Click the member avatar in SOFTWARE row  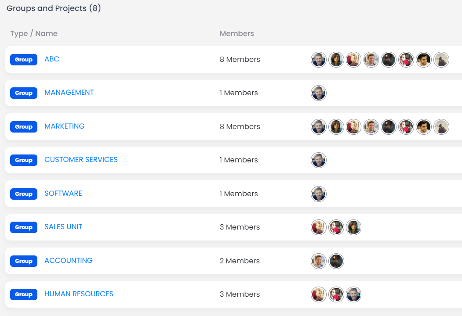[319, 194]
